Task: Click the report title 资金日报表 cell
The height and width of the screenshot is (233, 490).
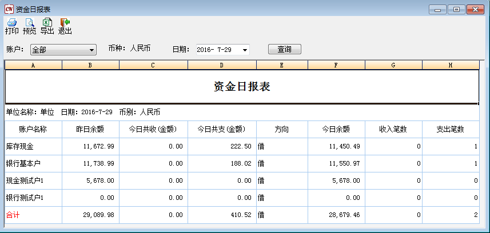Action: [x=241, y=87]
